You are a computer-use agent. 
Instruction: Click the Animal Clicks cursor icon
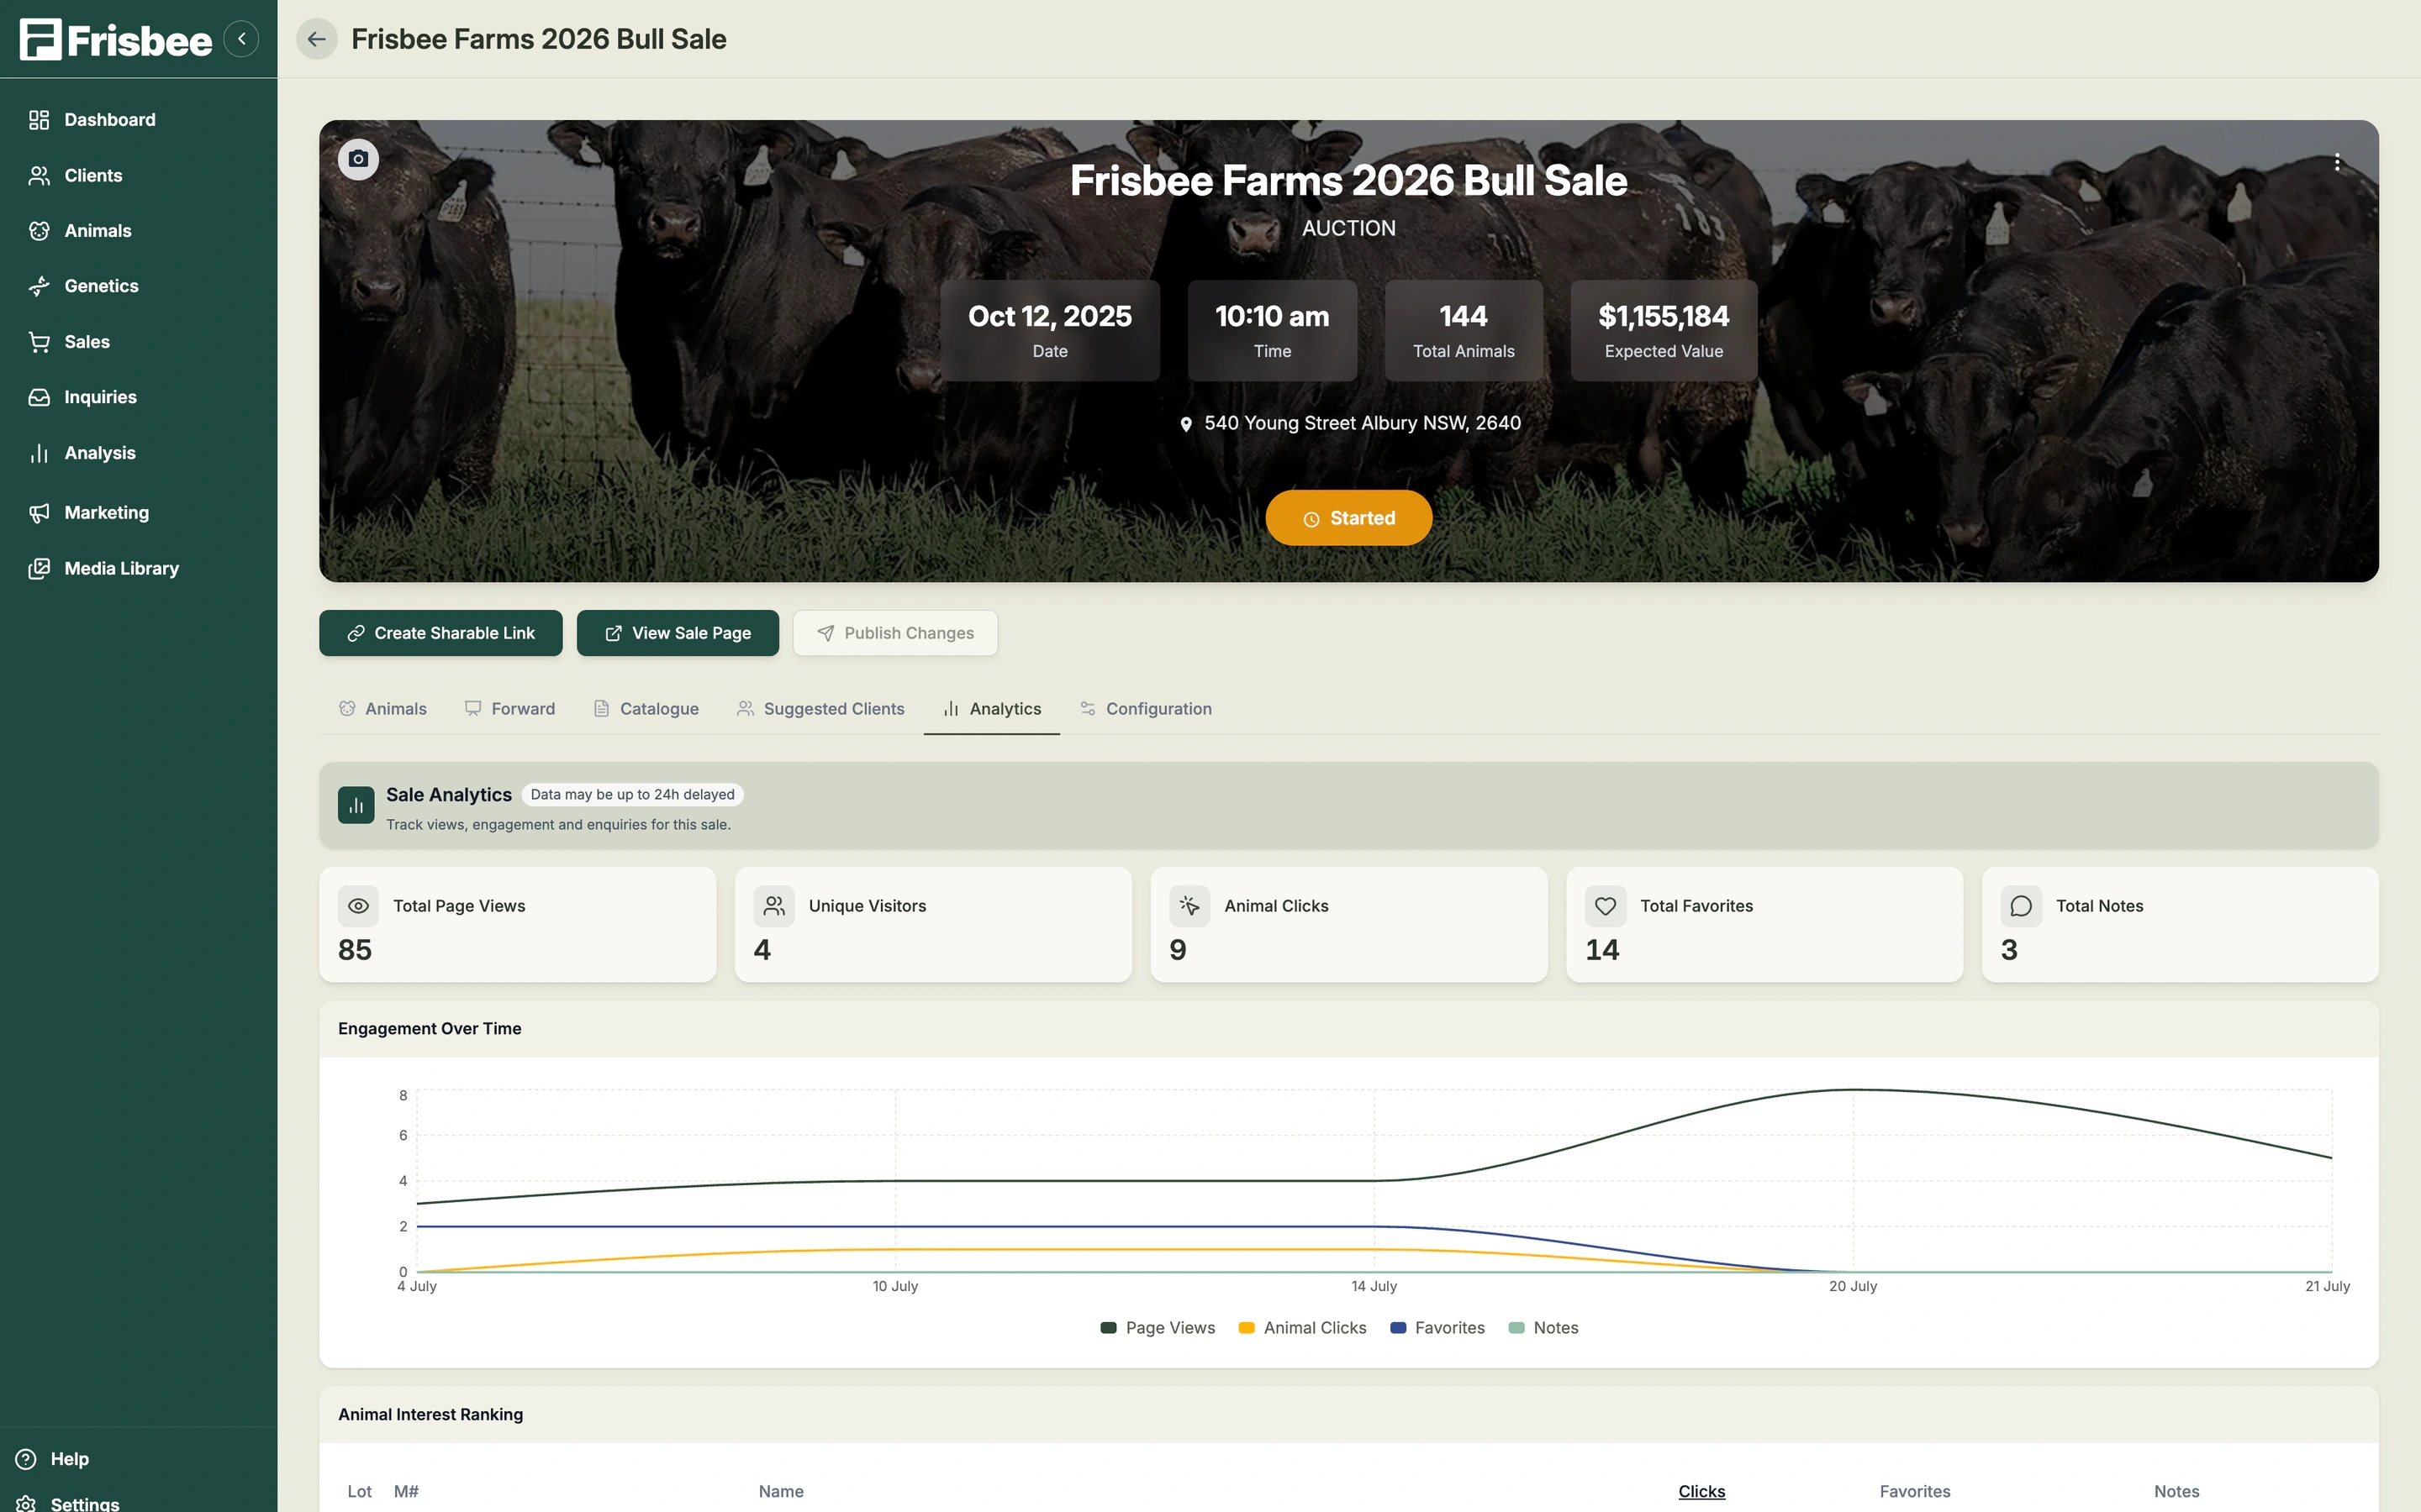coord(1189,906)
